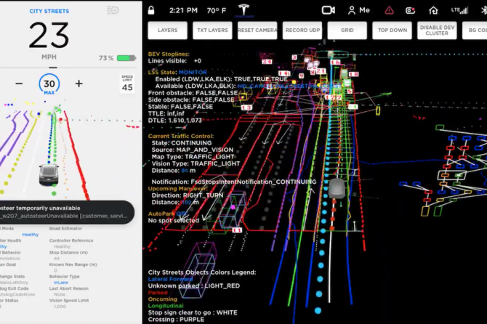Switch to TOP DOWN view
The image size is (487, 324).
(393, 31)
